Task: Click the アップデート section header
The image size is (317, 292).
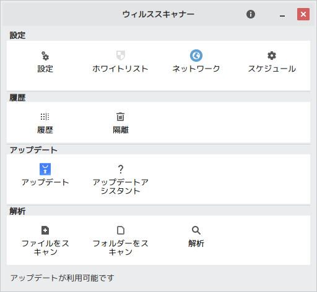Action: point(33,150)
